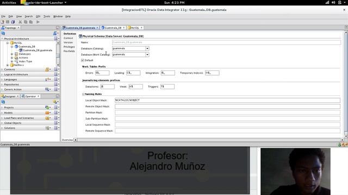Collapse the Guatemala_DB data server node
This screenshot has width=348, height=195.
(x=12, y=47)
